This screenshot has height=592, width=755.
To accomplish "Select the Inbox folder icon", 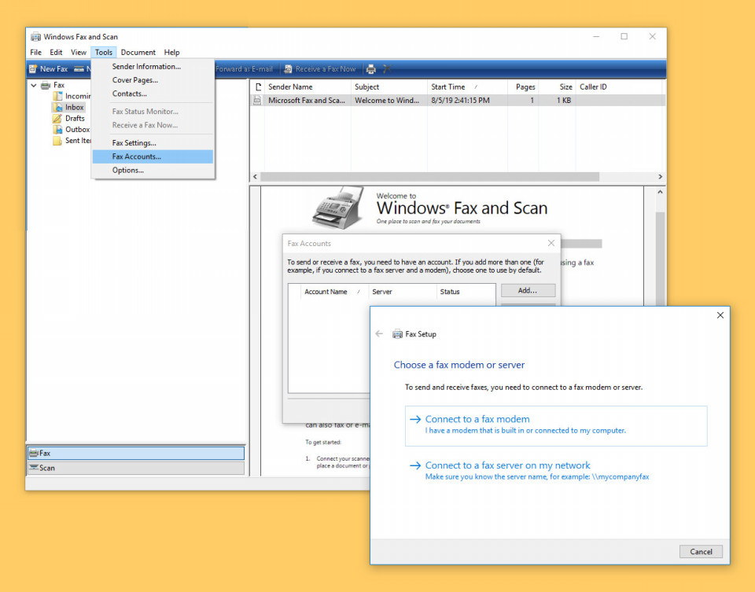I will 58,107.
